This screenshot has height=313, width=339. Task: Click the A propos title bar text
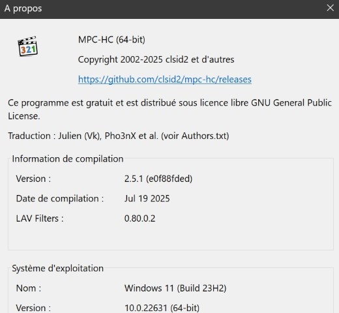pos(23,8)
